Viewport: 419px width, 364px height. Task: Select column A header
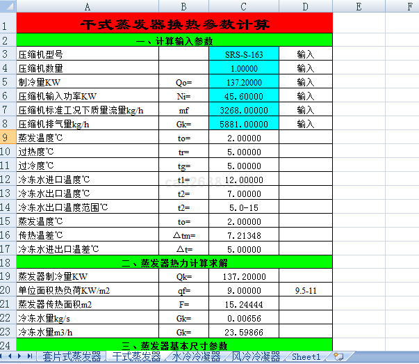tap(88, 6)
